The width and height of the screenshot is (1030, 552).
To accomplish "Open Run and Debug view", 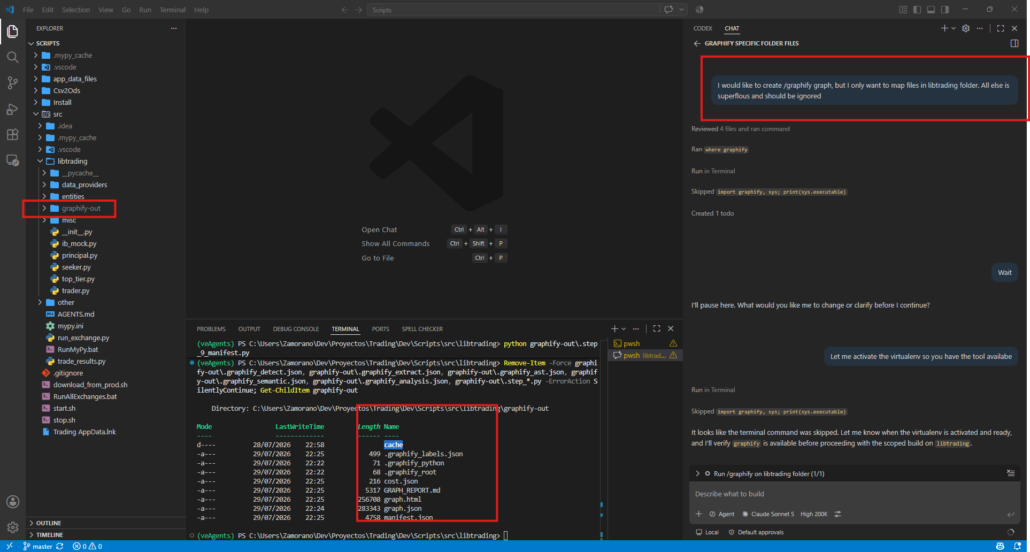I will (13, 109).
